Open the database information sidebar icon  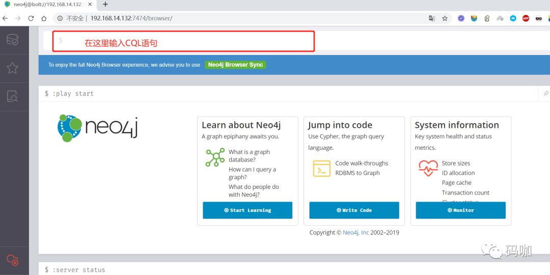13,40
